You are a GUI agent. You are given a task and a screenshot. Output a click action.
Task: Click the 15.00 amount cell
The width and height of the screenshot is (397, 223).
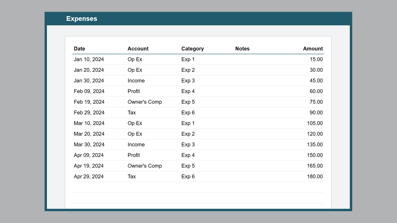[x=316, y=59]
